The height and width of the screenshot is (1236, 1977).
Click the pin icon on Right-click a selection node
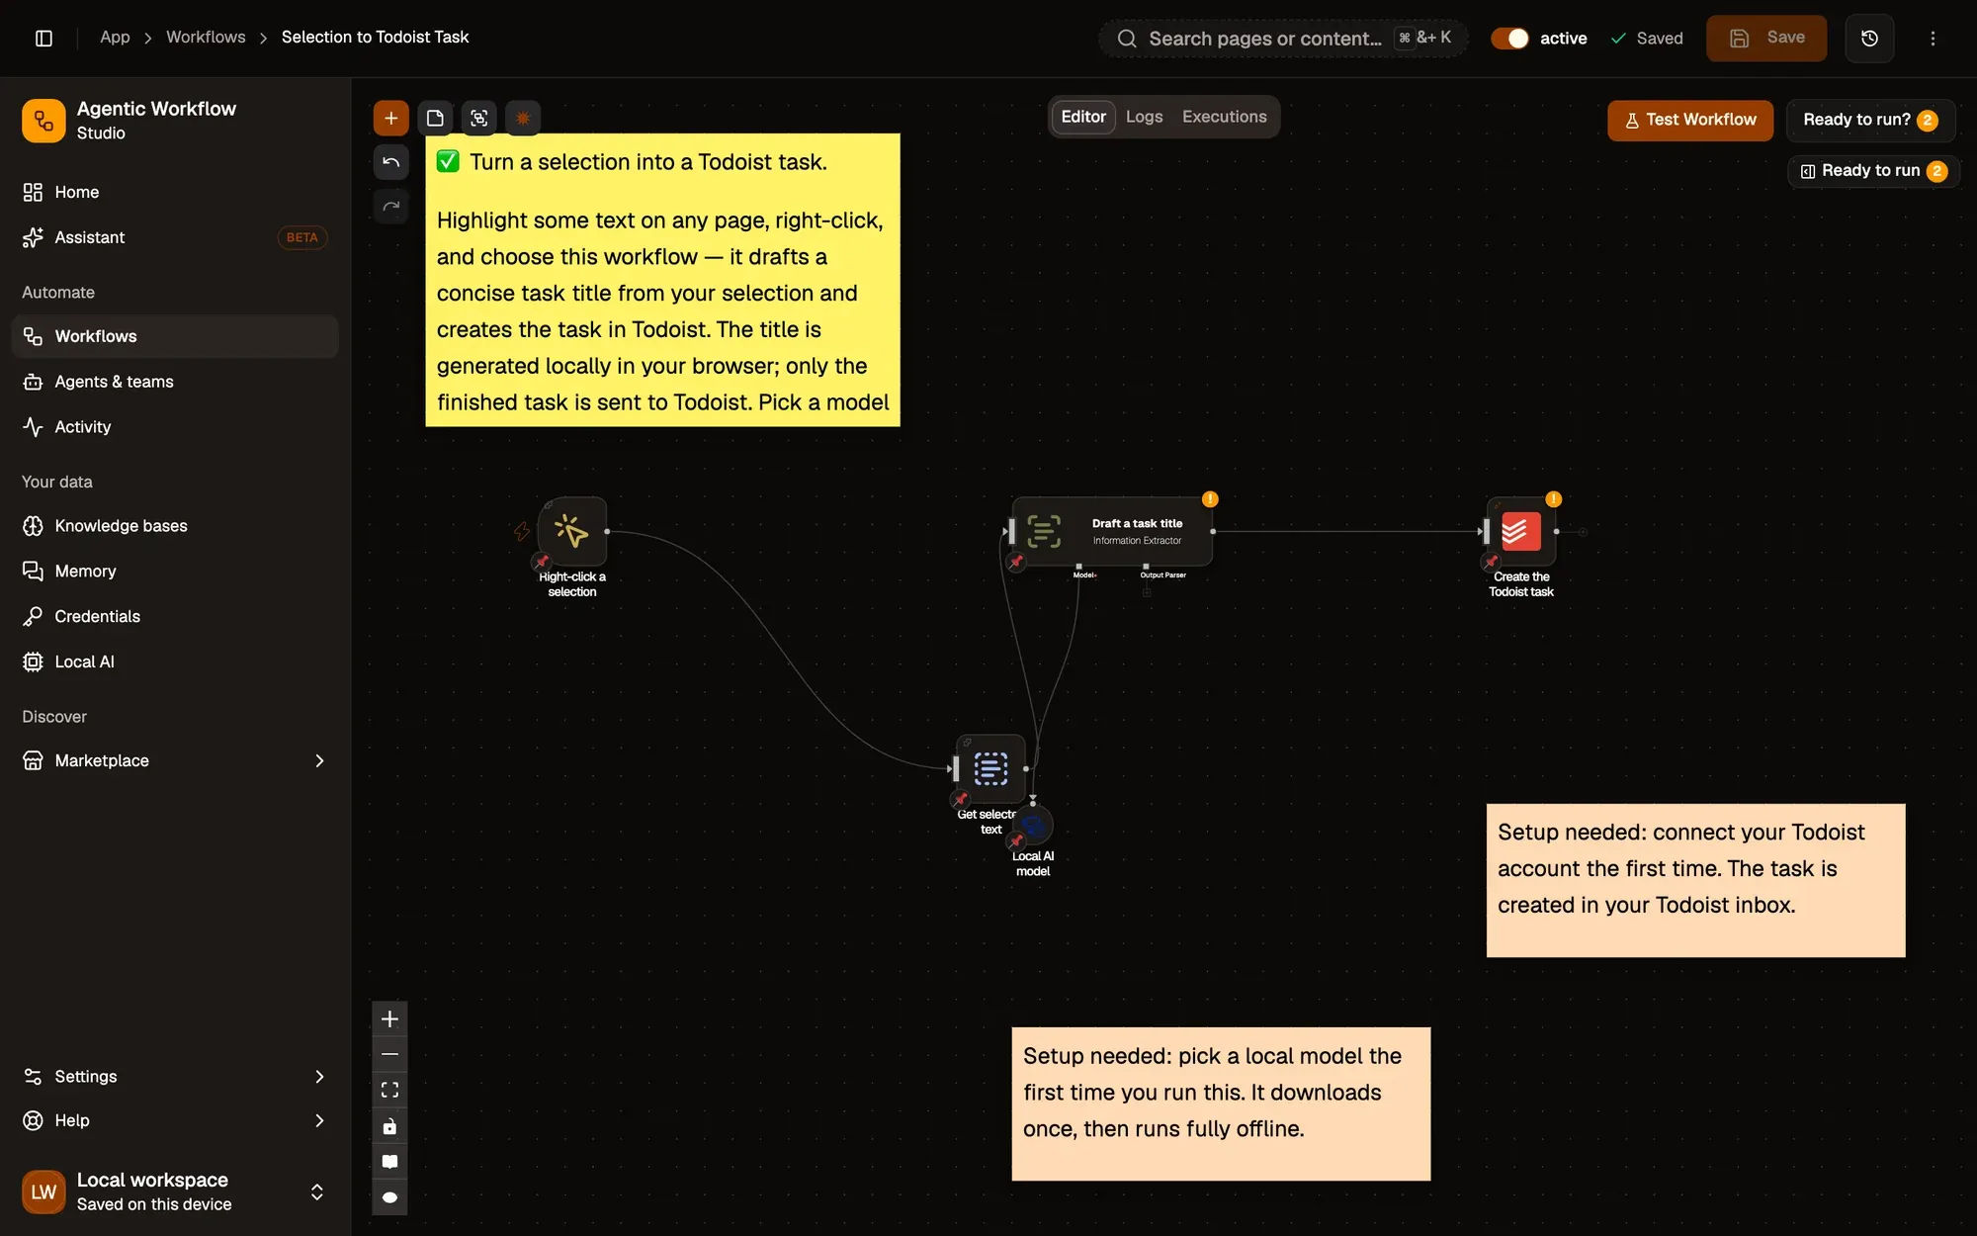[x=542, y=562]
